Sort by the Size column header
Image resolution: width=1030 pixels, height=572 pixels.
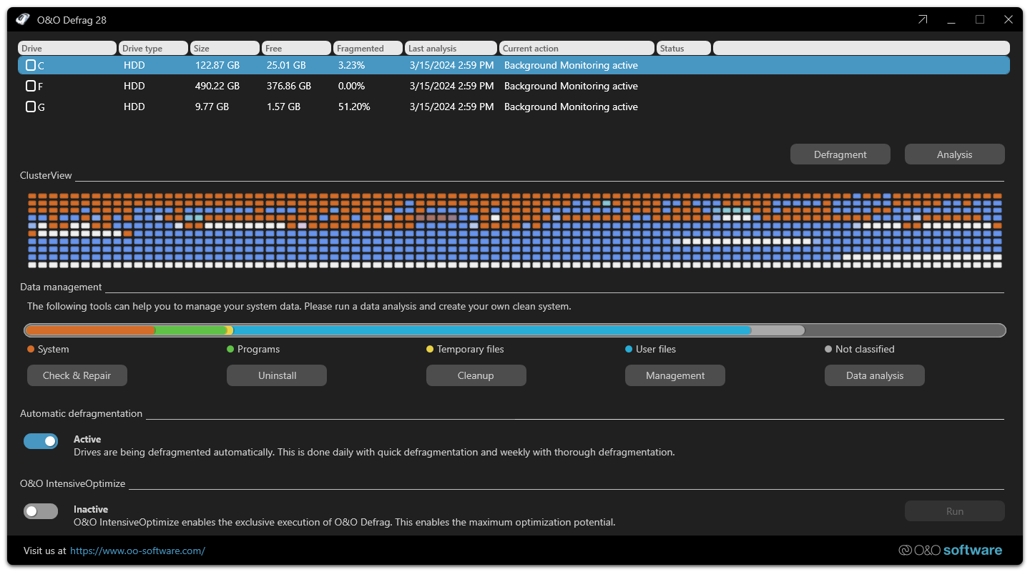click(225, 48)
